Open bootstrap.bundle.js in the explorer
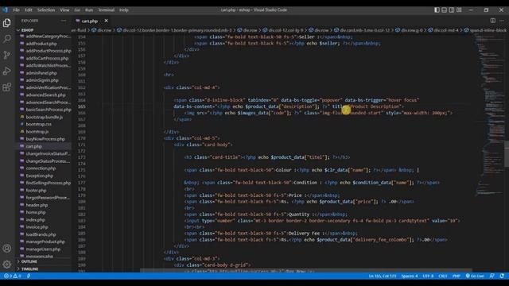This screenshot has width=509, height=286. [44, 117]
